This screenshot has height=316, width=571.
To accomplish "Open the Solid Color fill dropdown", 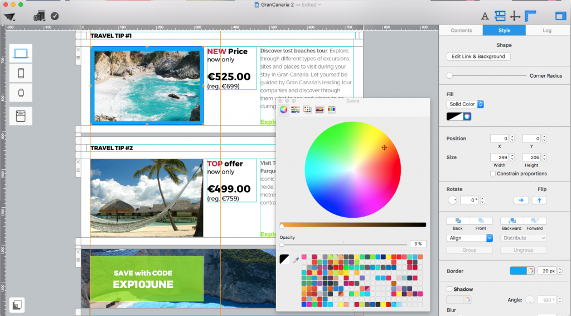I will [x=465, y=104].
